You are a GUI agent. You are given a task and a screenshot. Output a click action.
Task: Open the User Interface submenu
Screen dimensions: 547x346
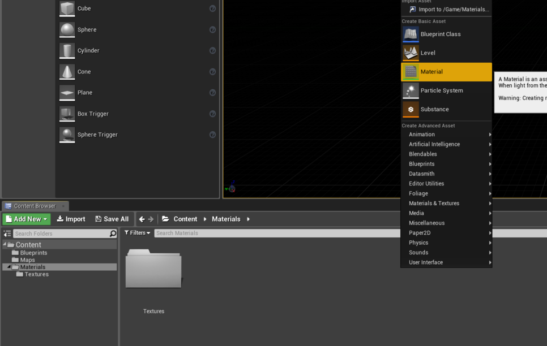point(447,263)
